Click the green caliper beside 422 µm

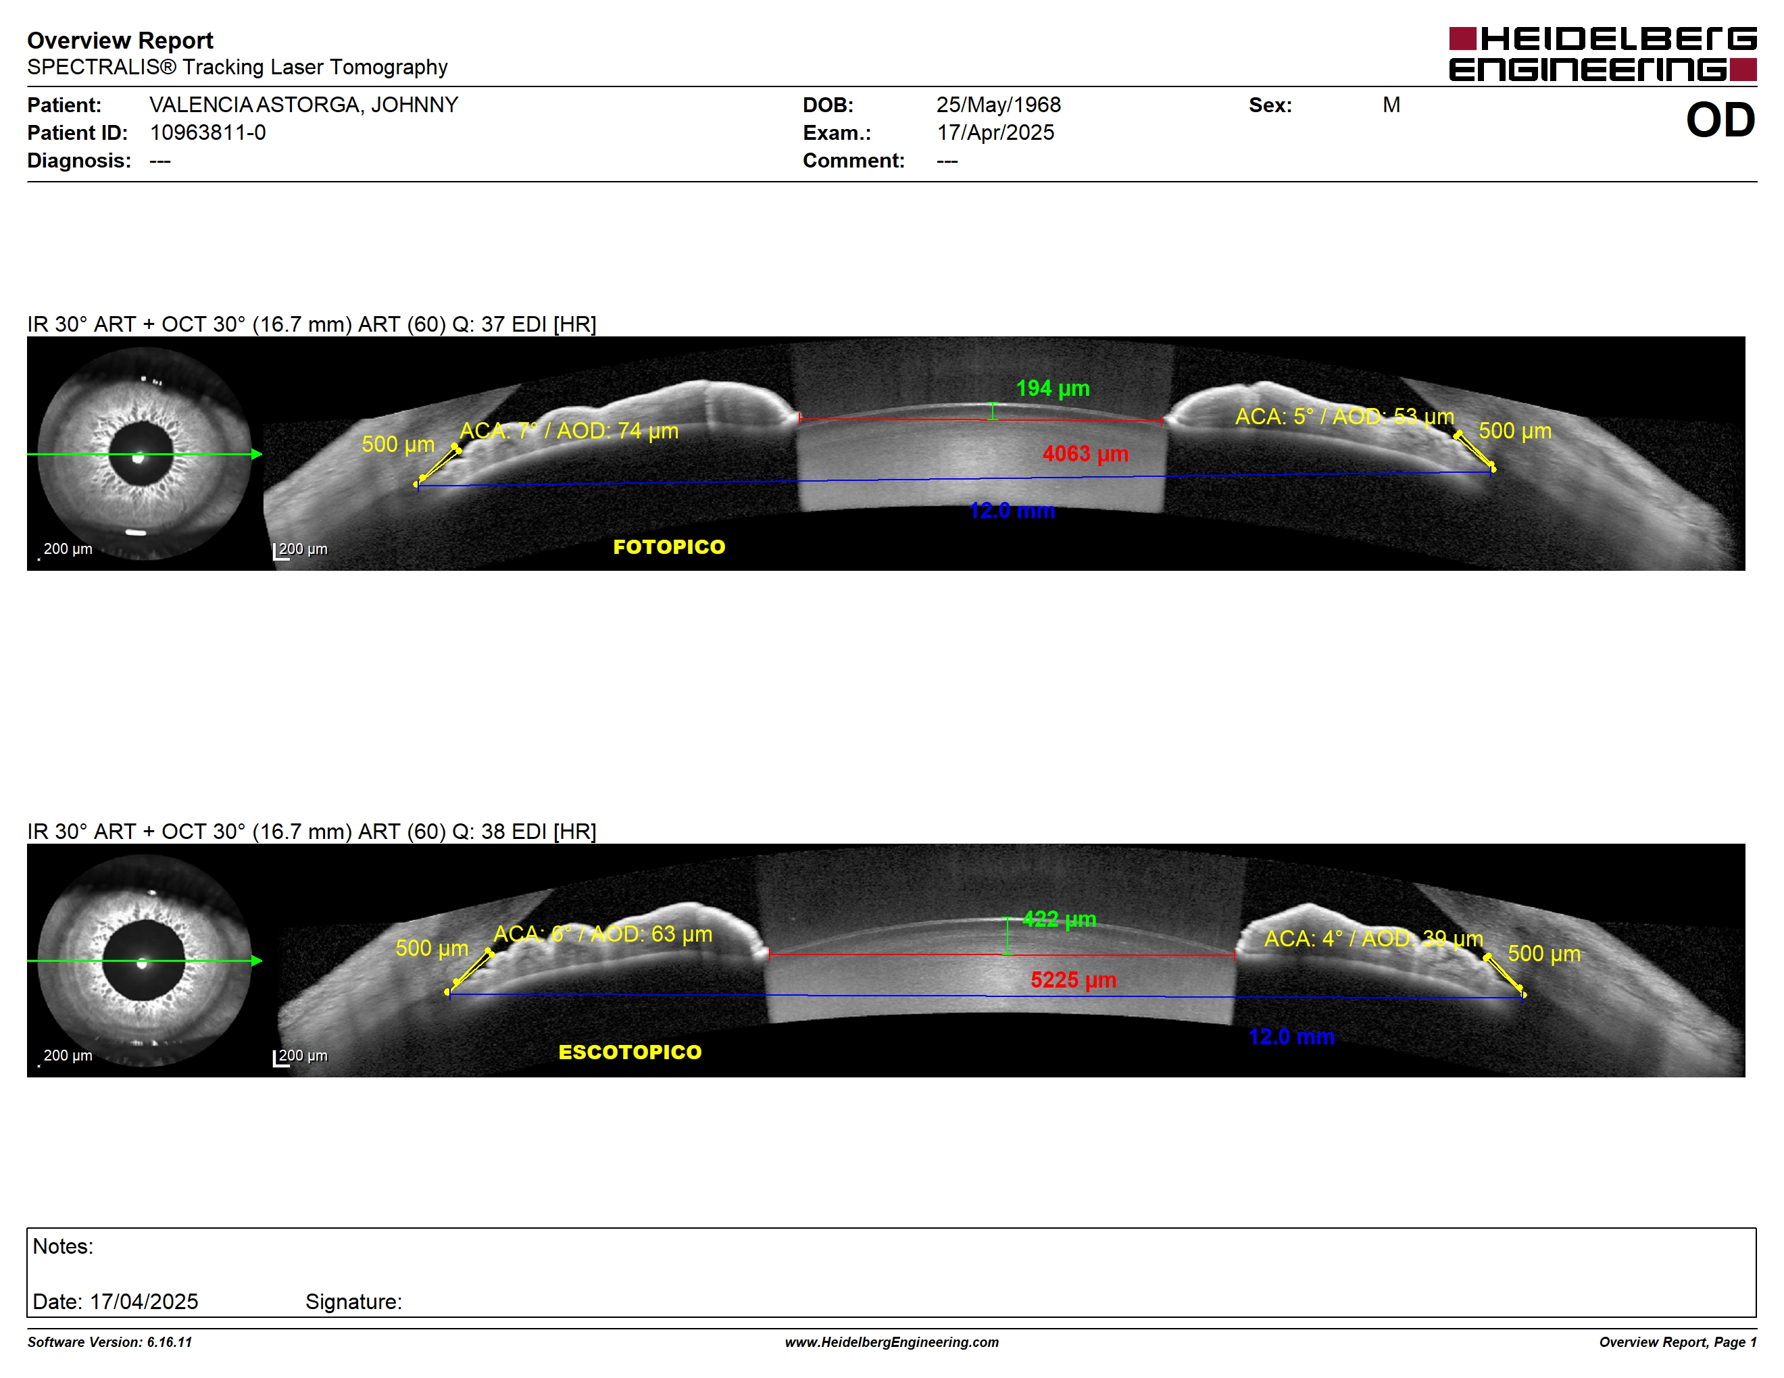click(1007, 935)
